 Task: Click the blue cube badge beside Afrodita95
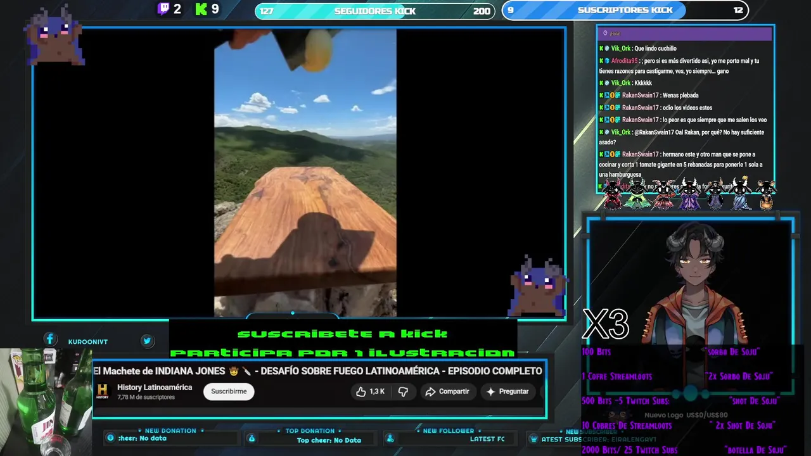[607, 61]
